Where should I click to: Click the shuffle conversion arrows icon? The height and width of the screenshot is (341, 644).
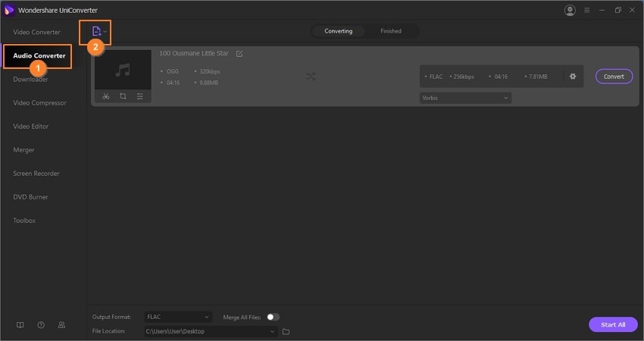click(311, 77)
